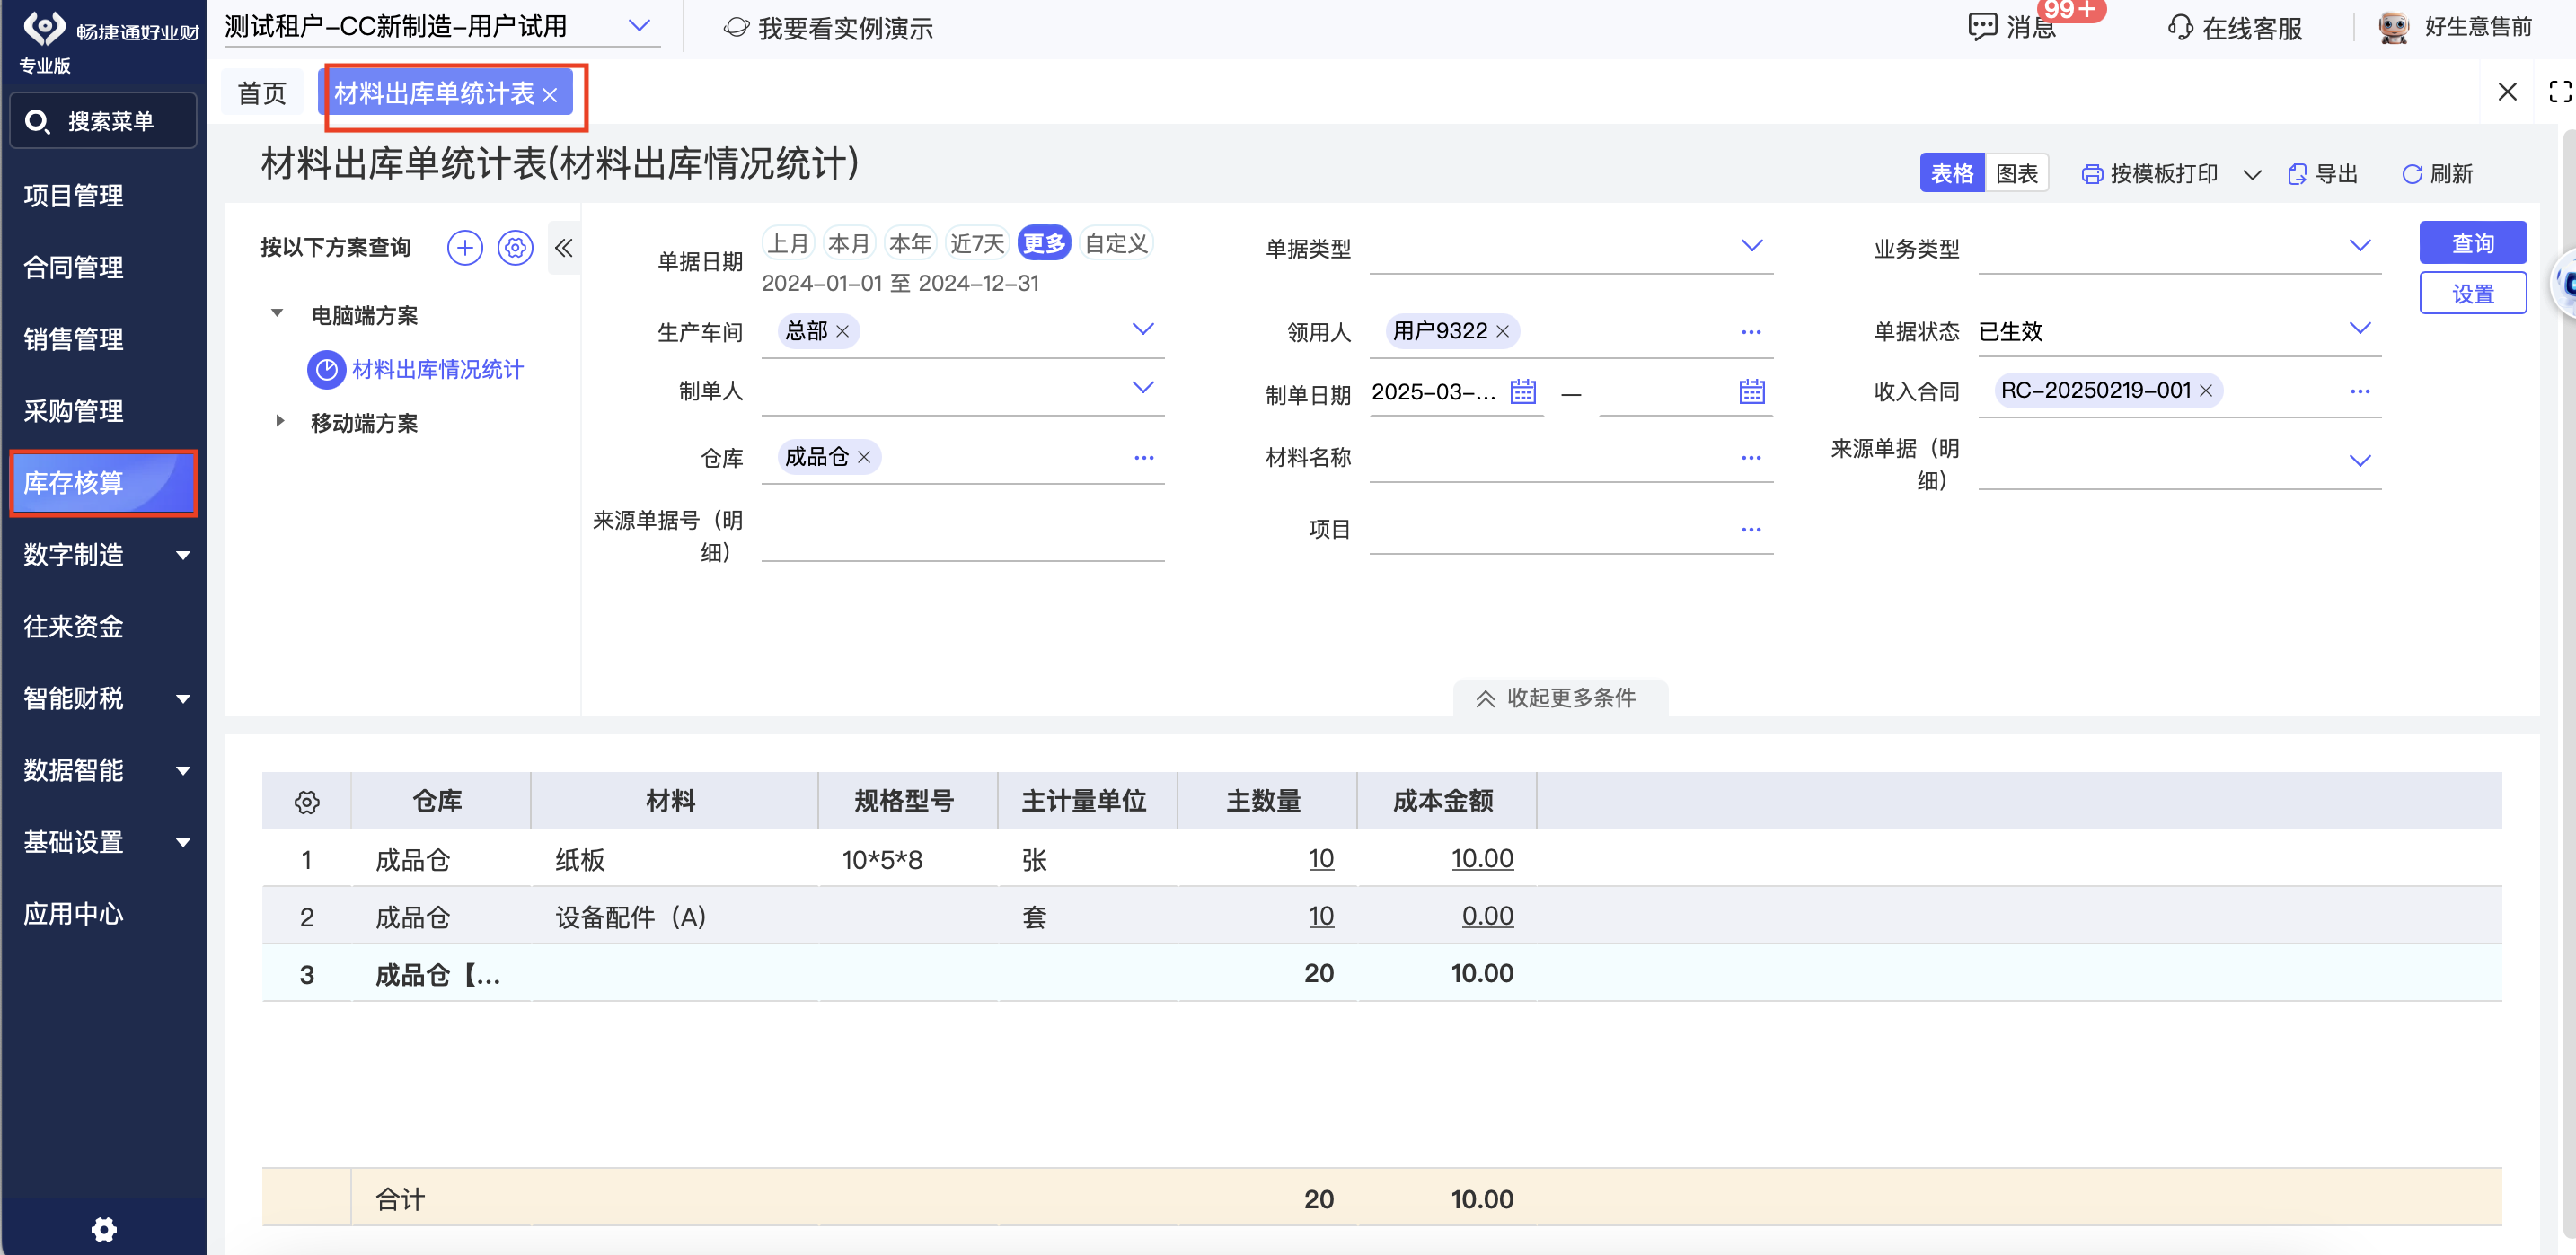Open 项目 lookup ellipsis

tap(1751, 530)
